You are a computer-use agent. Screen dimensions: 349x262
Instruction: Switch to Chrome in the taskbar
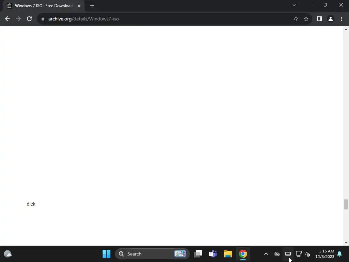point(243,254)
